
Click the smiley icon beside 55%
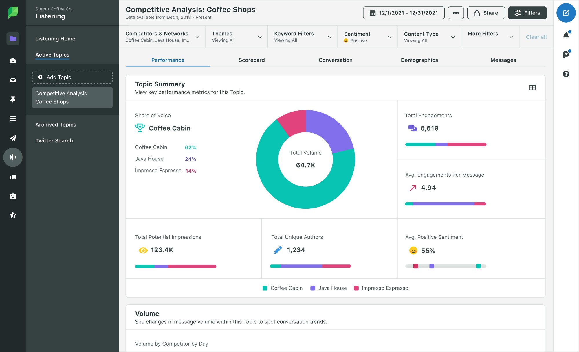[413, 251]
